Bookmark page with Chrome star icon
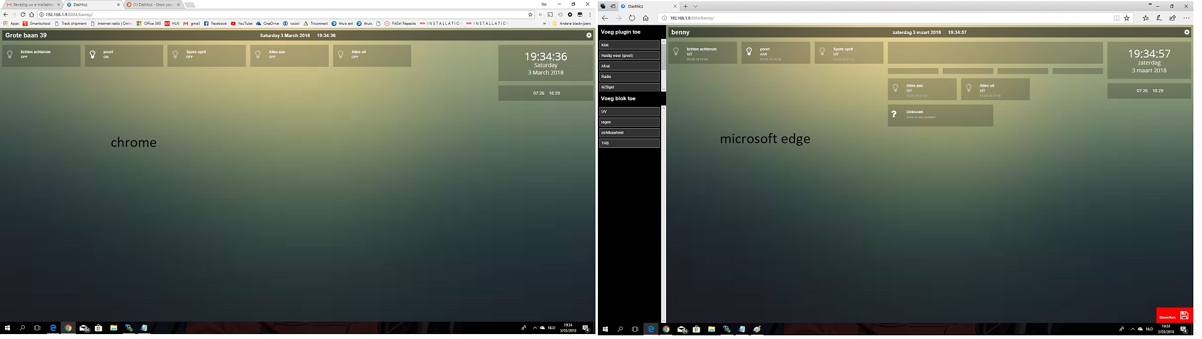The image size is (1202, 339). tap(530, 14)
